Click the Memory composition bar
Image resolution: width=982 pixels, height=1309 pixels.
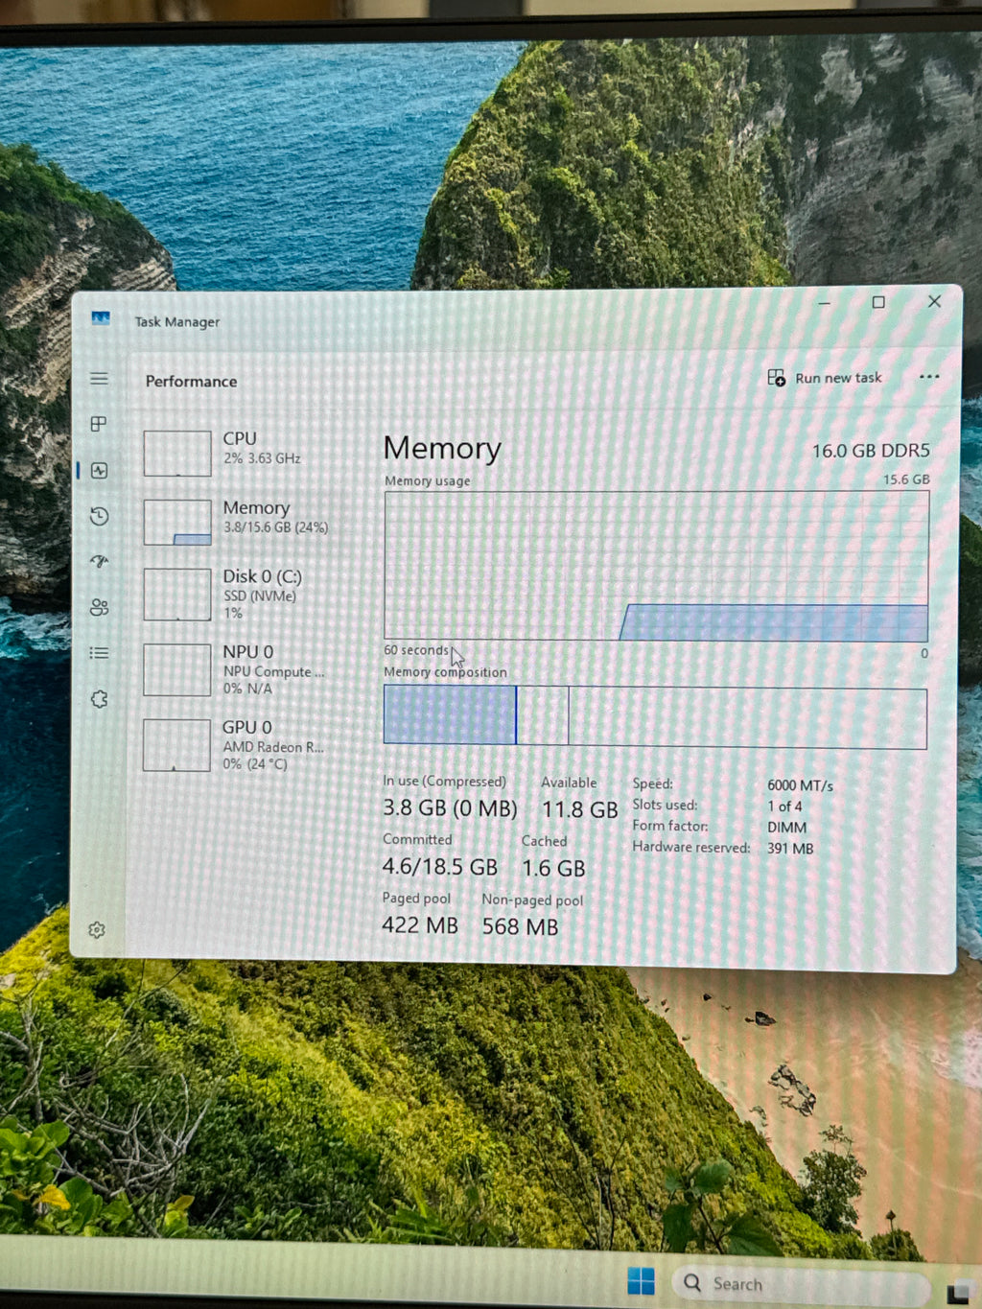(x=655, y=716)
